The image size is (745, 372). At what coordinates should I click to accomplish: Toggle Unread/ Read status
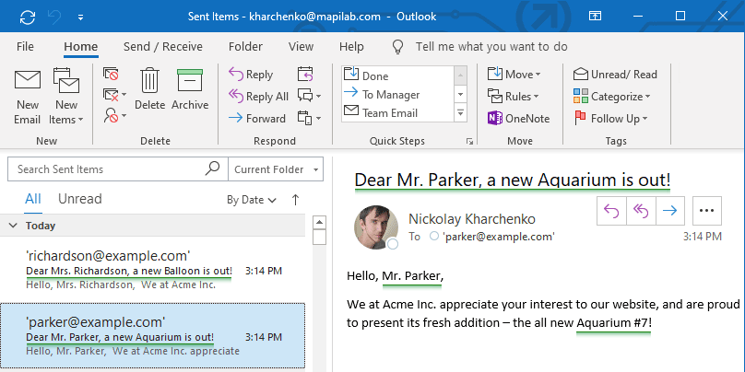tap(615, 75)
